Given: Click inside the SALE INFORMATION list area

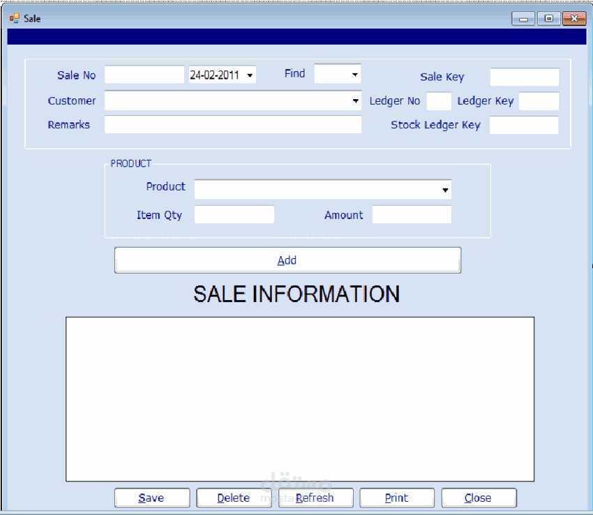Looking at the screenshot, I should (x=300, y=398).
